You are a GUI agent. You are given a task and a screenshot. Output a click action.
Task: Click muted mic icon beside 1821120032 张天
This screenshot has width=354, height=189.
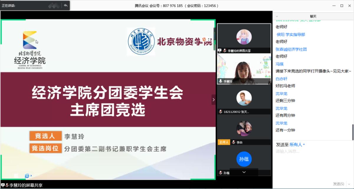tap(220, 112)
